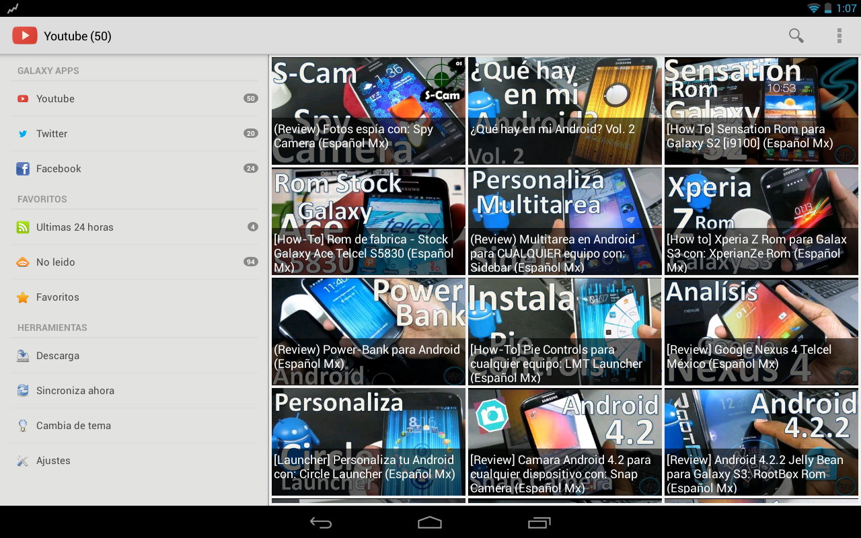Click the Ajustes tools icon
This screenshot has width=861, height=538.
pos(23,461)
